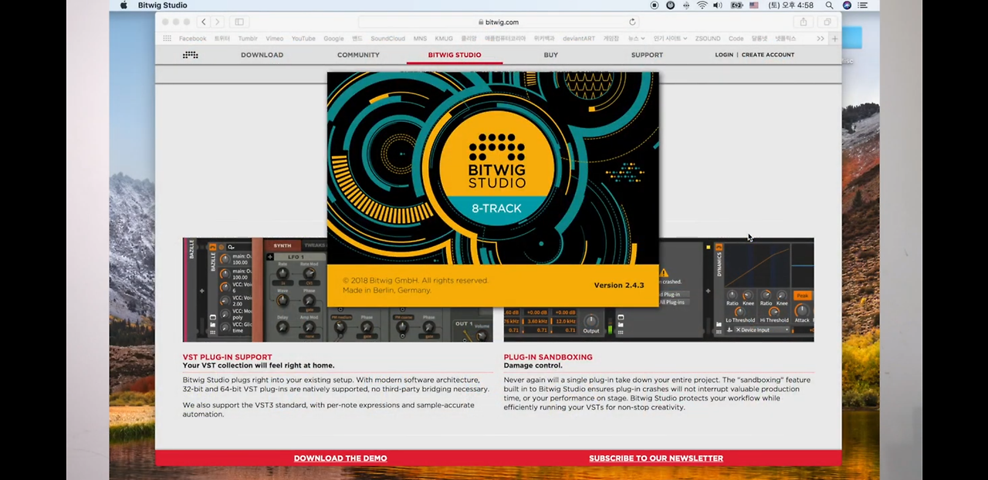This screenshot has height=480, width=988.
Task: Open the Vimeo bookmark
Action: (x=274, y=39)
